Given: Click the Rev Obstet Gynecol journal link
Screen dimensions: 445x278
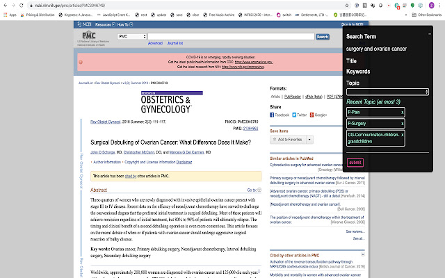Looking at the screenshot, I should (x=106, y=122).
